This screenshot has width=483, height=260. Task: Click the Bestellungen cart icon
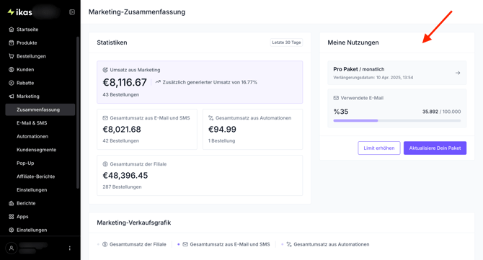(x=12, y=56)
